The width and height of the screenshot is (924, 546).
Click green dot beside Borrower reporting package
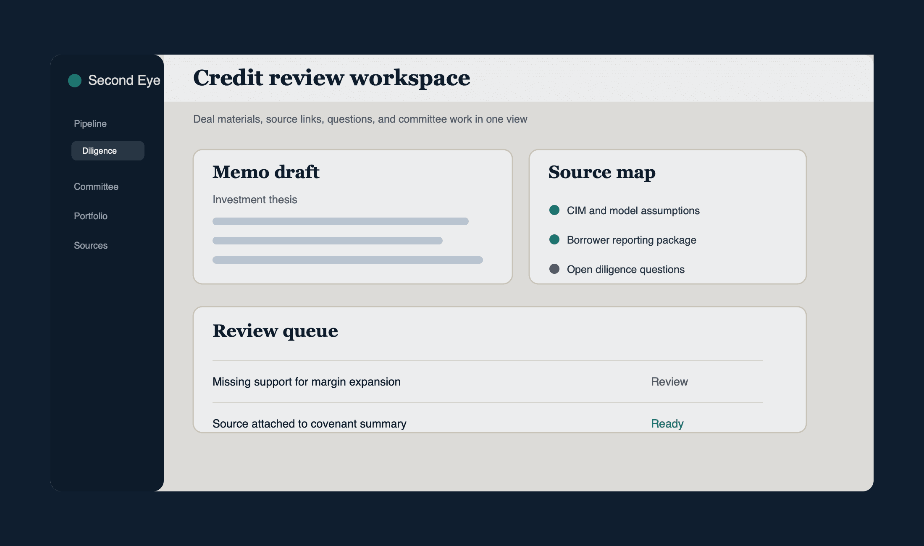(554, 239)
